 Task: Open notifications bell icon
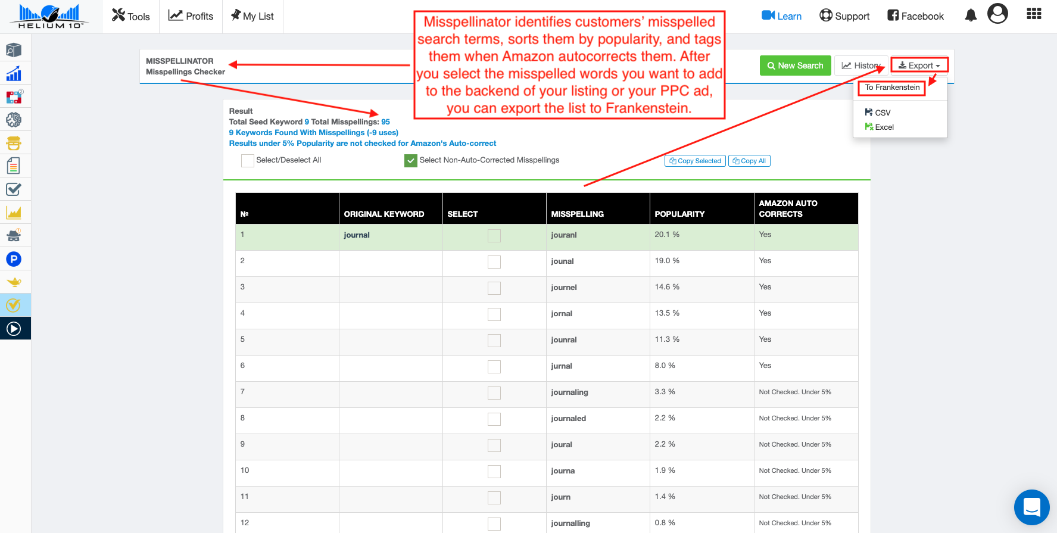(971, 15)
